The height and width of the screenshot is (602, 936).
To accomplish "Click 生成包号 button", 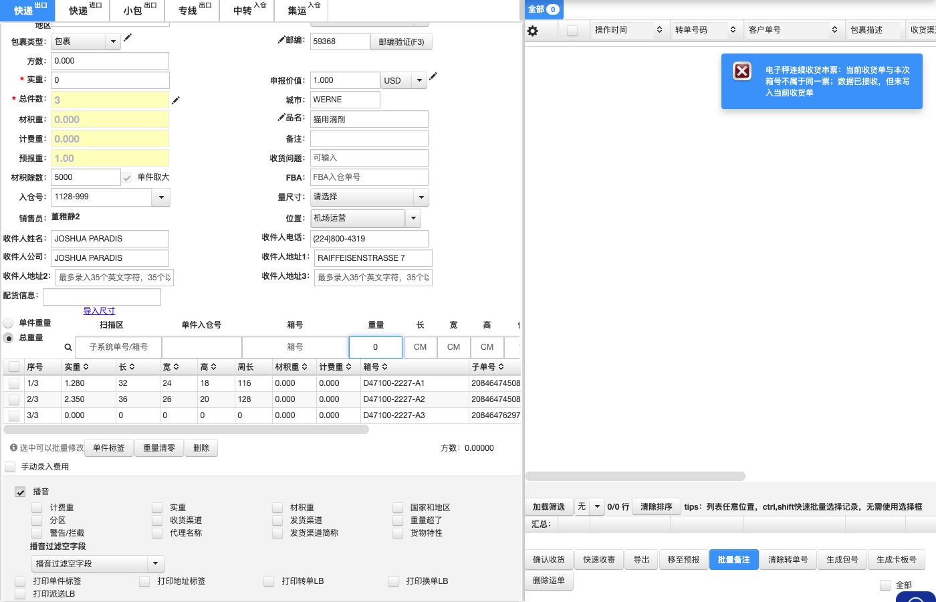I will tap(842, 560).
